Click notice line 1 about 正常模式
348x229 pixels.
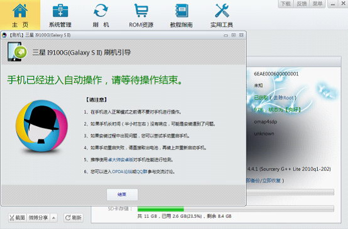(x=133, y=112)
